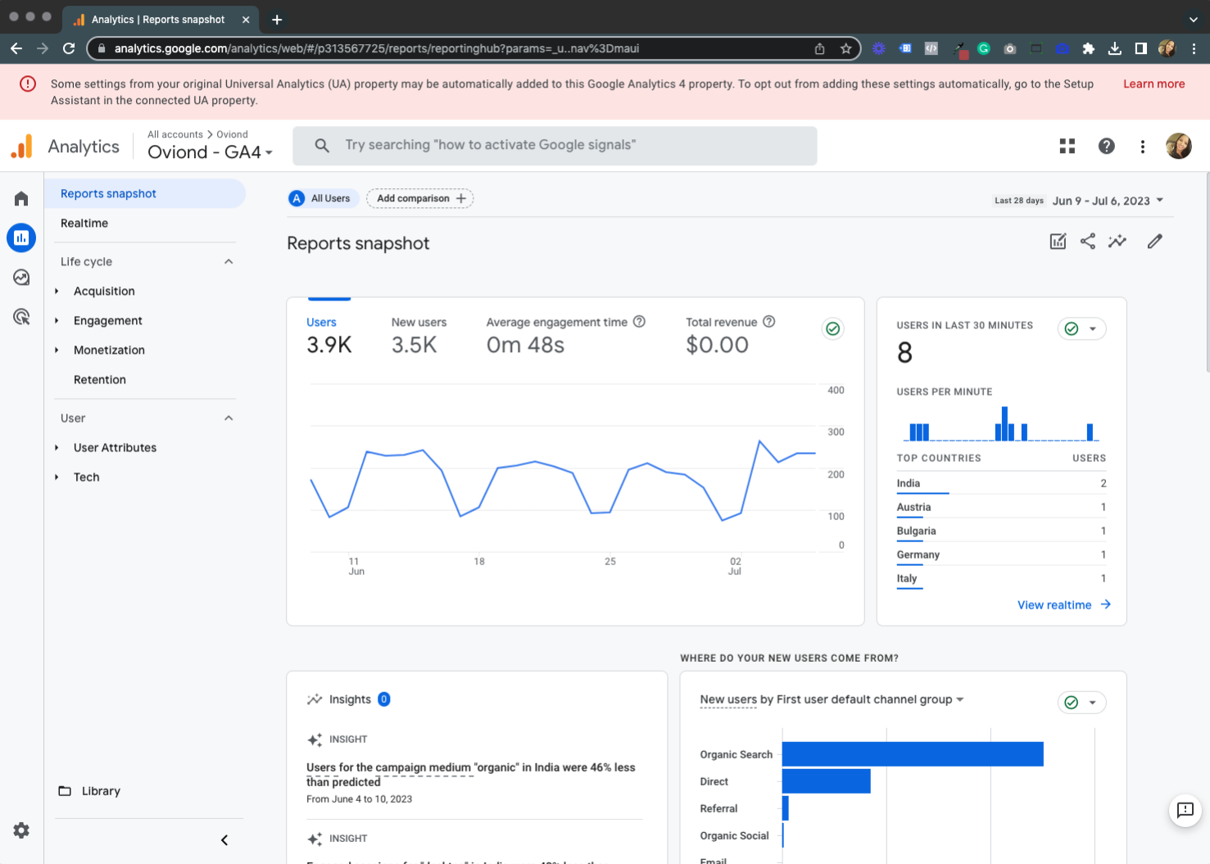This screenshot has width=1210, height=864.
Task: Open the Retention report
Action: pos(100,379)
